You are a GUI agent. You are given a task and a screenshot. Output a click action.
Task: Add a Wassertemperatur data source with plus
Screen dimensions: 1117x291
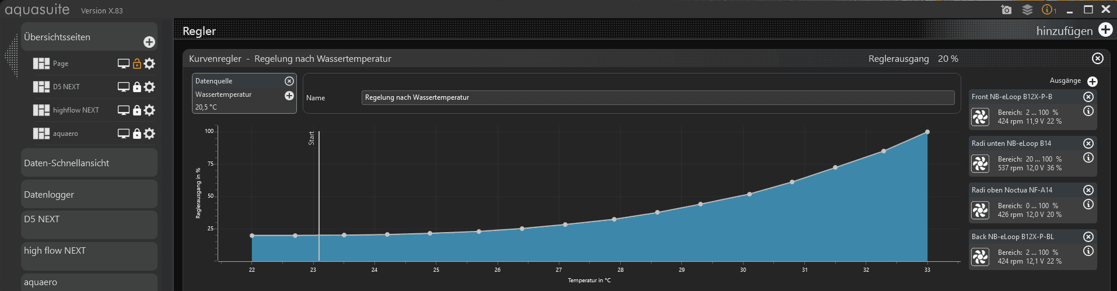(289, 96)
